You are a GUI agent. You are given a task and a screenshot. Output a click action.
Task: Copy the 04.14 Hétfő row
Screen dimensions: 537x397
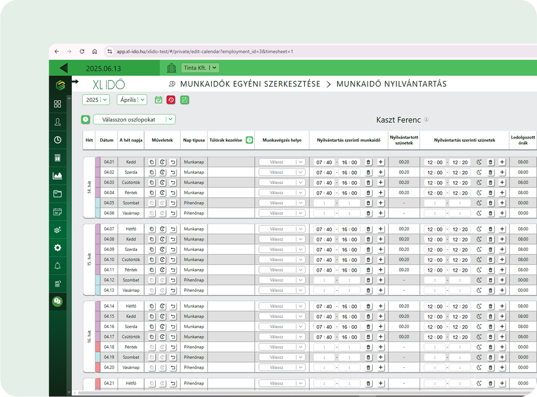pyautogui.click(x=152, y=307)
